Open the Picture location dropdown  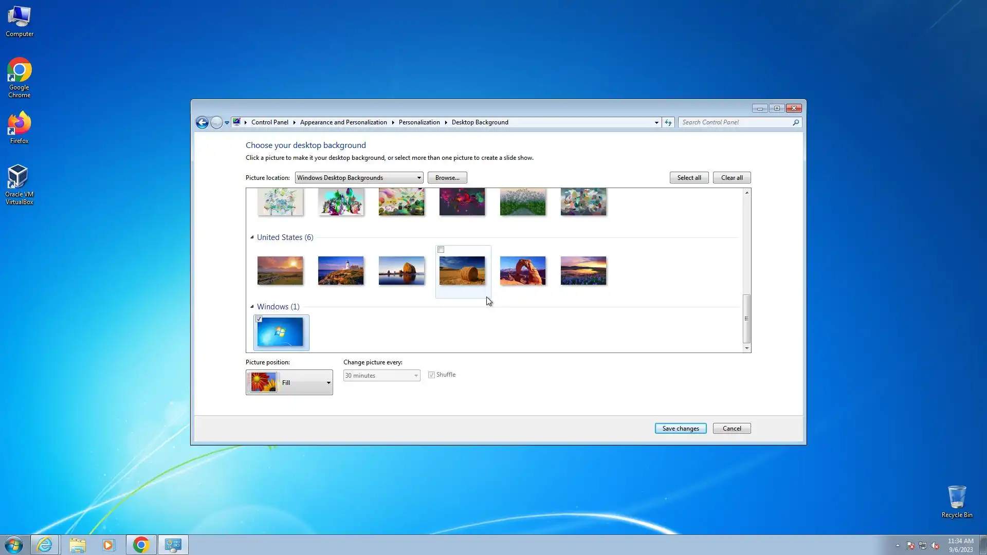(359, 178)
